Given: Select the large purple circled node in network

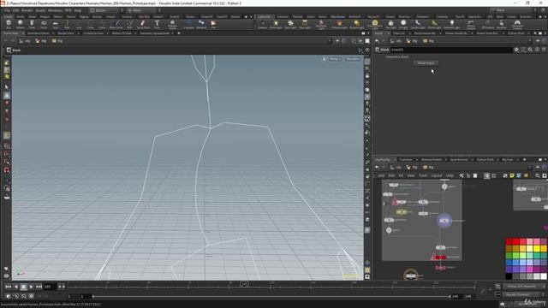Looking at the screenshot, I should pos(444,221).
